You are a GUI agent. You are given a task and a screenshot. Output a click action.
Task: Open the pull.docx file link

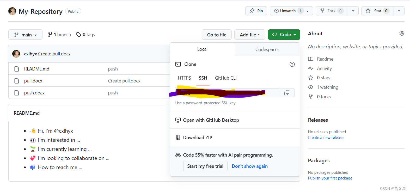tap(33, 81)
